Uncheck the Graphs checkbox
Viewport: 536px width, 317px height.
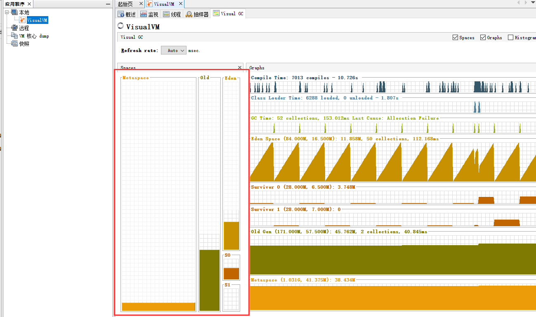pos(483,37)
